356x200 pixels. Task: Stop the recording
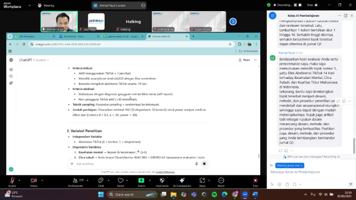[x=300, y=5]
